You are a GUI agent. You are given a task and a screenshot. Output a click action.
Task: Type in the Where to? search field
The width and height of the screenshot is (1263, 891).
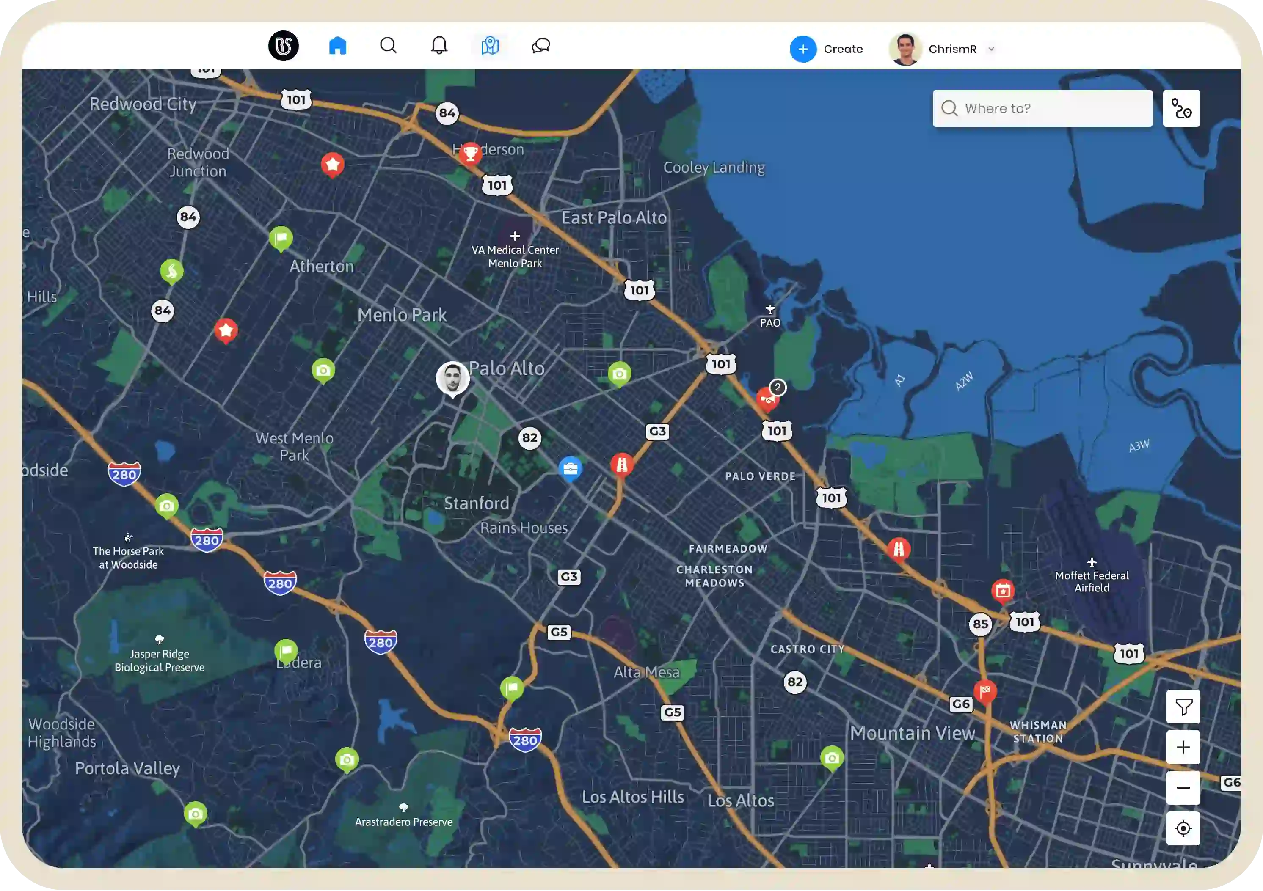point(1051,108)
